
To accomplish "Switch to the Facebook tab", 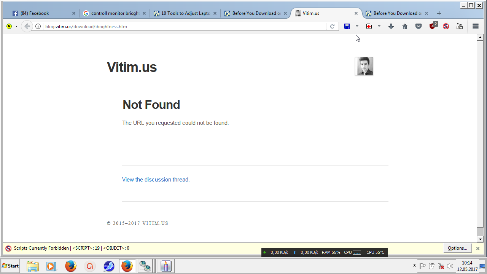I will [x=44, y=13].
